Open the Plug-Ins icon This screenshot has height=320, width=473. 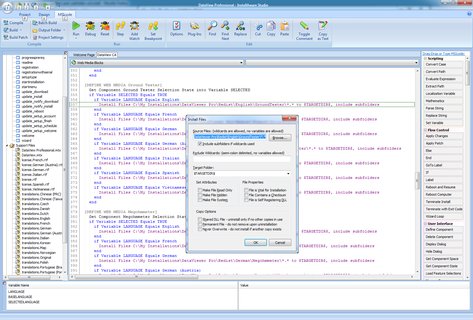tap(195, 26)
